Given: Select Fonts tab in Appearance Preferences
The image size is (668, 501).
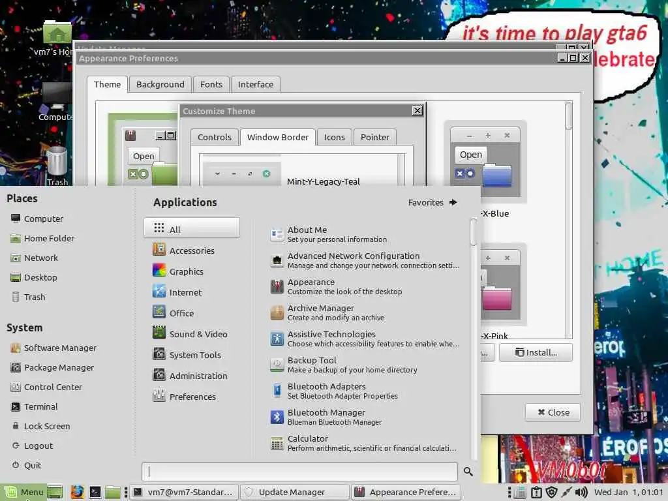Looking at the screenshot, I should click(211, 84).
